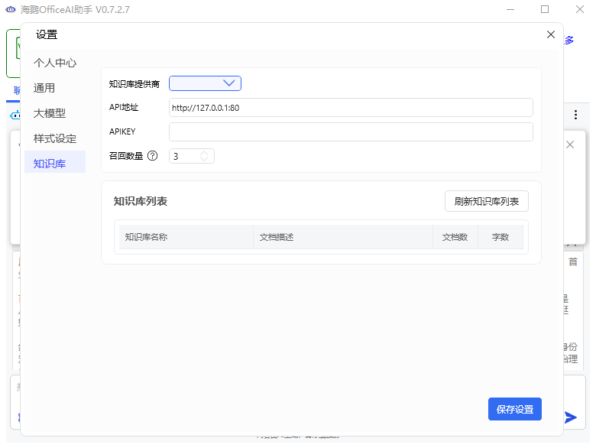596x448 pixels.
Task: Close the panel behind the dialog with X
Action: point(570,144)
